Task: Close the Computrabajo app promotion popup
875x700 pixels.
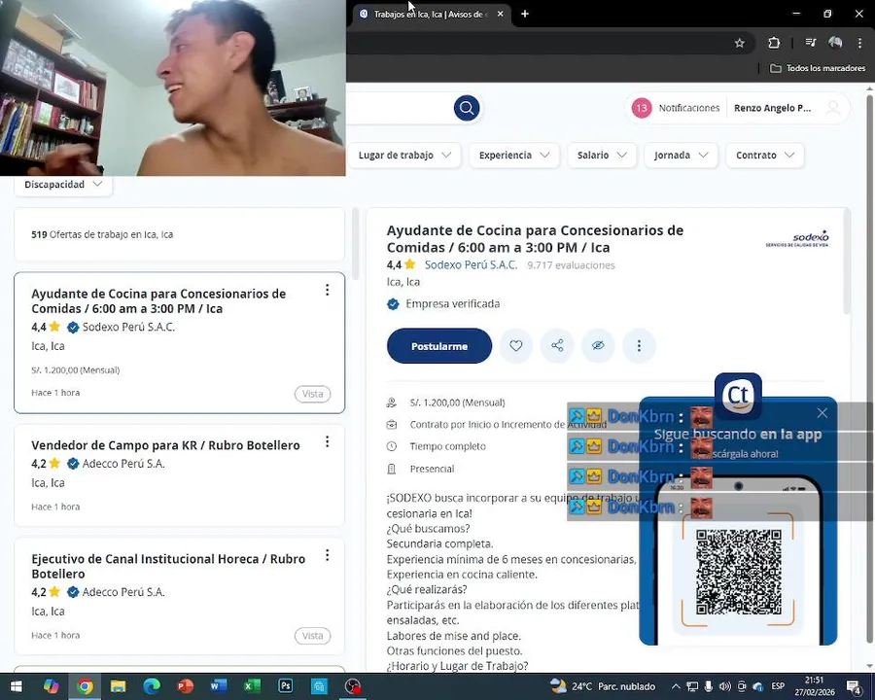Action: point(822,413)
